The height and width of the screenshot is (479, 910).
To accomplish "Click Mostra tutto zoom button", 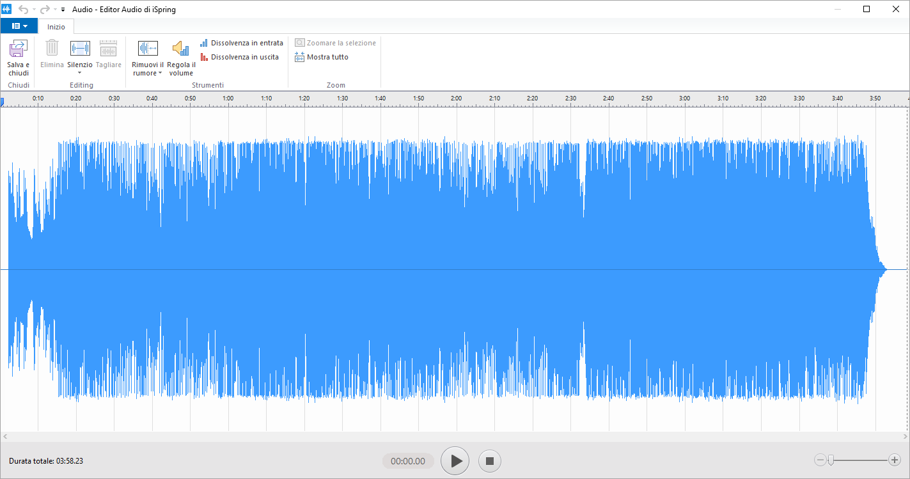I will point(322,57).
